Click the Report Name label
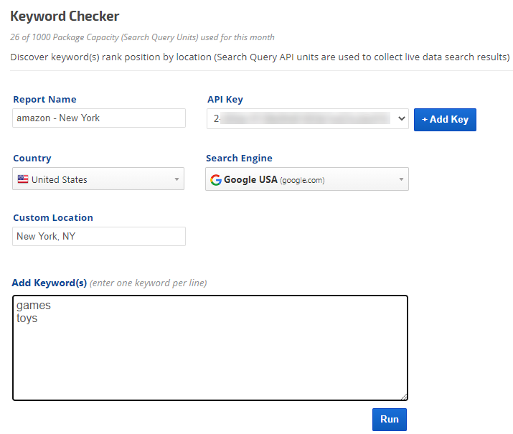 coord(44,100)
